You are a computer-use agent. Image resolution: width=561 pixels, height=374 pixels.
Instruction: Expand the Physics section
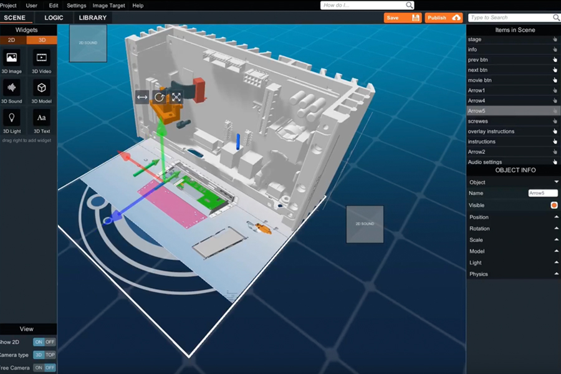557,274
